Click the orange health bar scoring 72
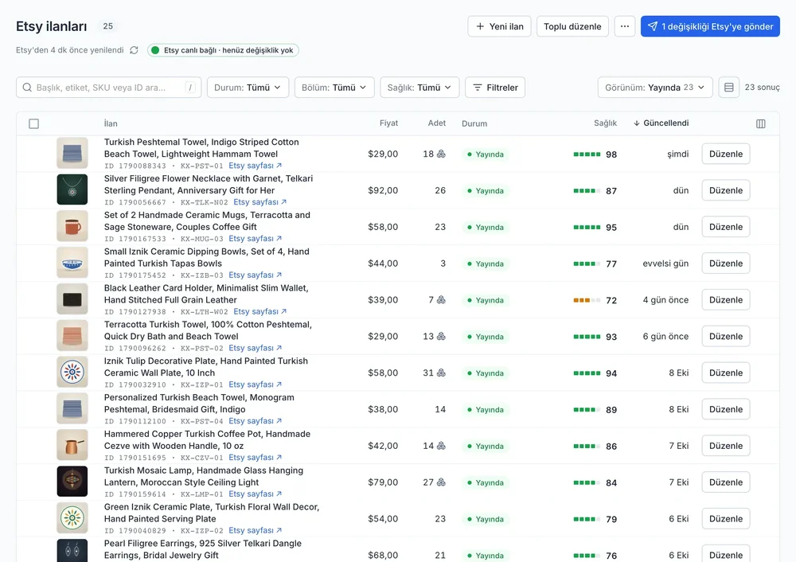The height and width of the screenshot is (562, 796). [x=587, y=301]
